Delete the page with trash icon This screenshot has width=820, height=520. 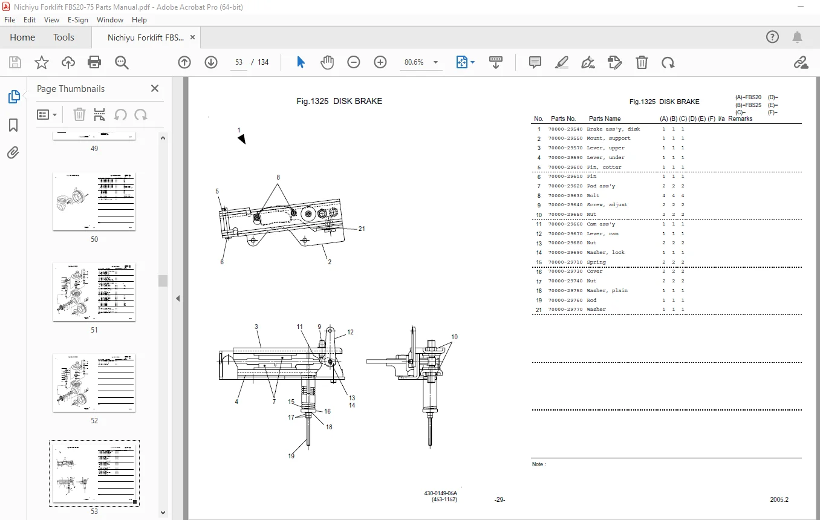coord(642,62)
